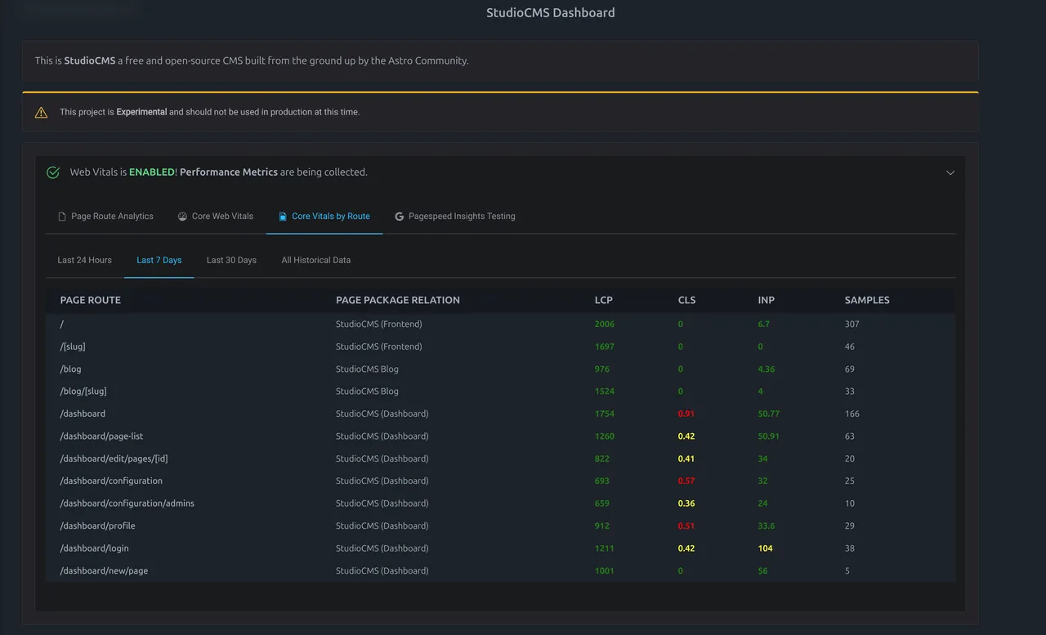Click the INP column header
This screenshot has height=635, width=1046.
point(766,300)
